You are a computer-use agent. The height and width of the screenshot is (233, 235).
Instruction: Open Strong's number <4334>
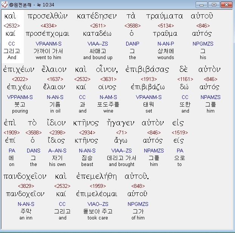(49, 26)
